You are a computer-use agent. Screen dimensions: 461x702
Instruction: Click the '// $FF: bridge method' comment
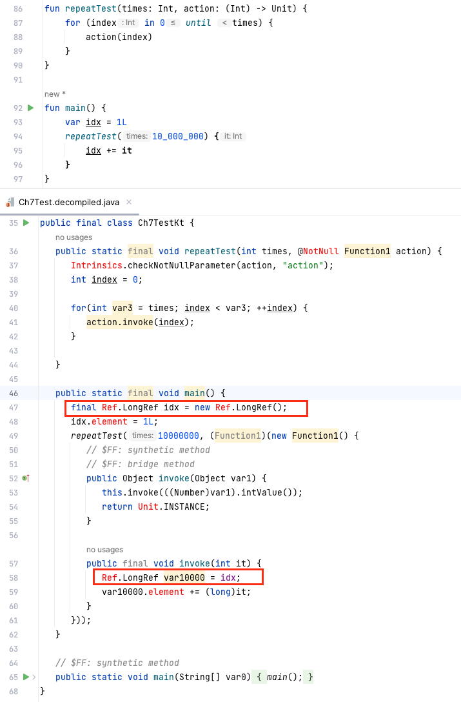point(141,465)
